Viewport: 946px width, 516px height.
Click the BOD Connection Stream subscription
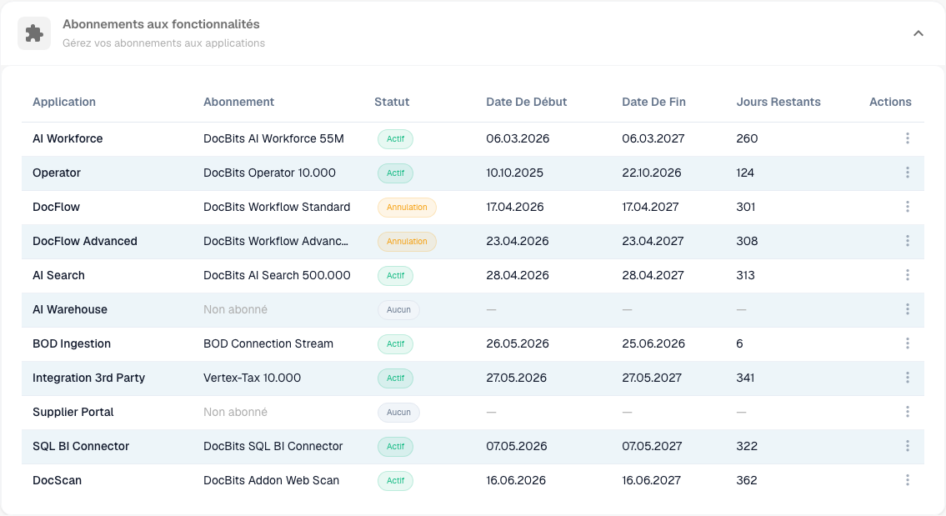(268, 344)
